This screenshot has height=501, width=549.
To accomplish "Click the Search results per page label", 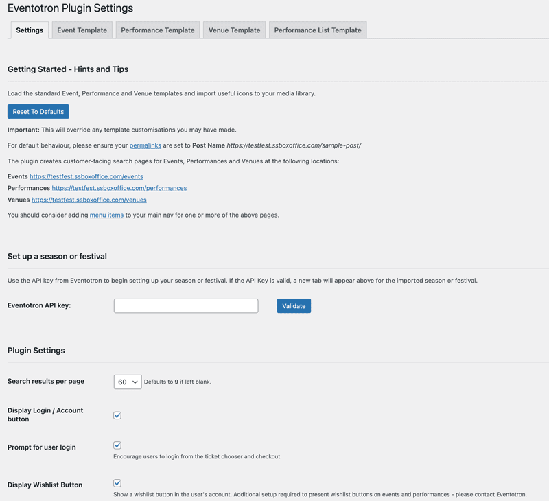I will point(46,381).
